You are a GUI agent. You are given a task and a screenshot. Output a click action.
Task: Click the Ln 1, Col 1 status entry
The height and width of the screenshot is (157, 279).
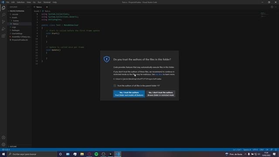click(x=237, y=150)
